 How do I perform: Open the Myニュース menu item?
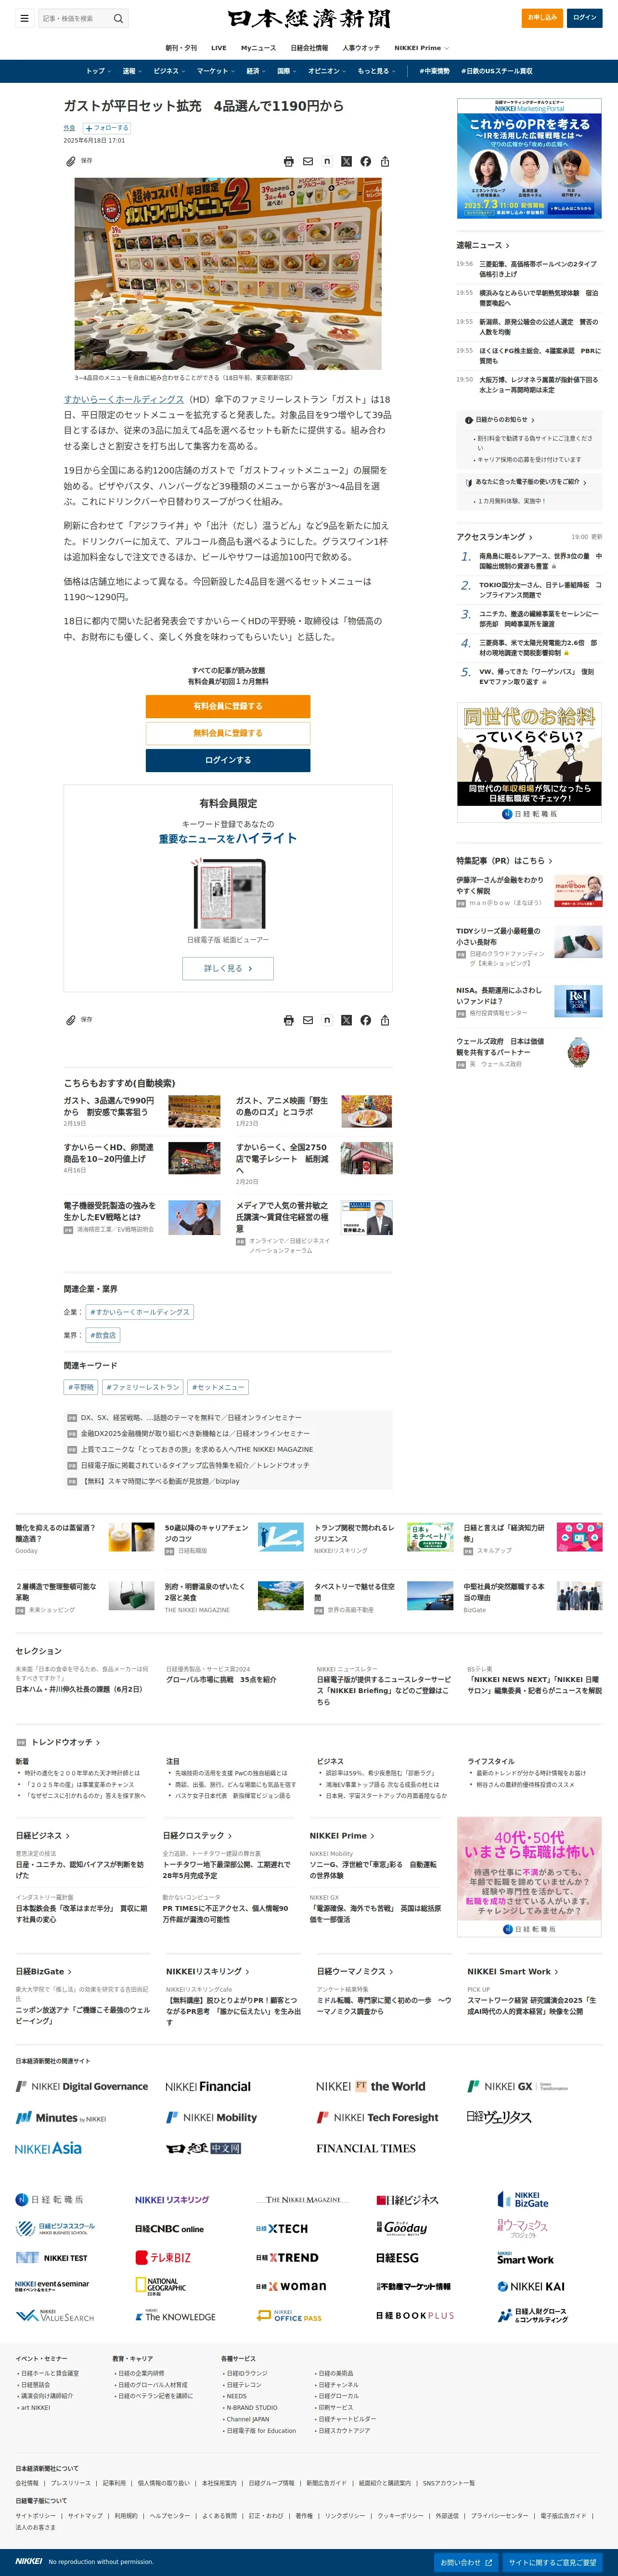[x=258, y=48]
